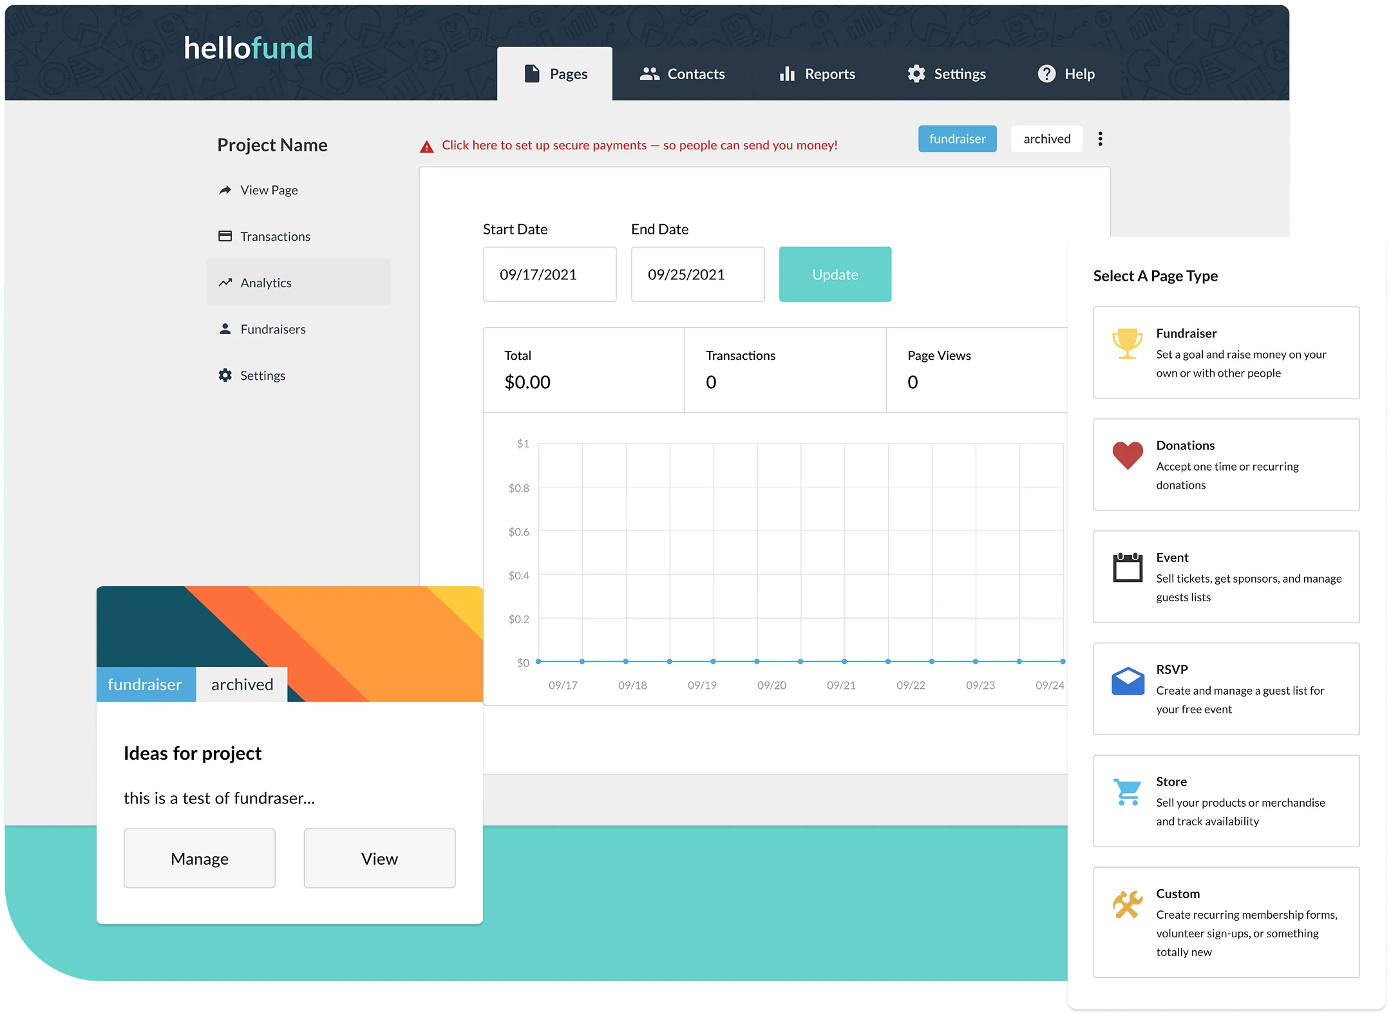Click the View Page arrow icon

(x=225, y=190)
